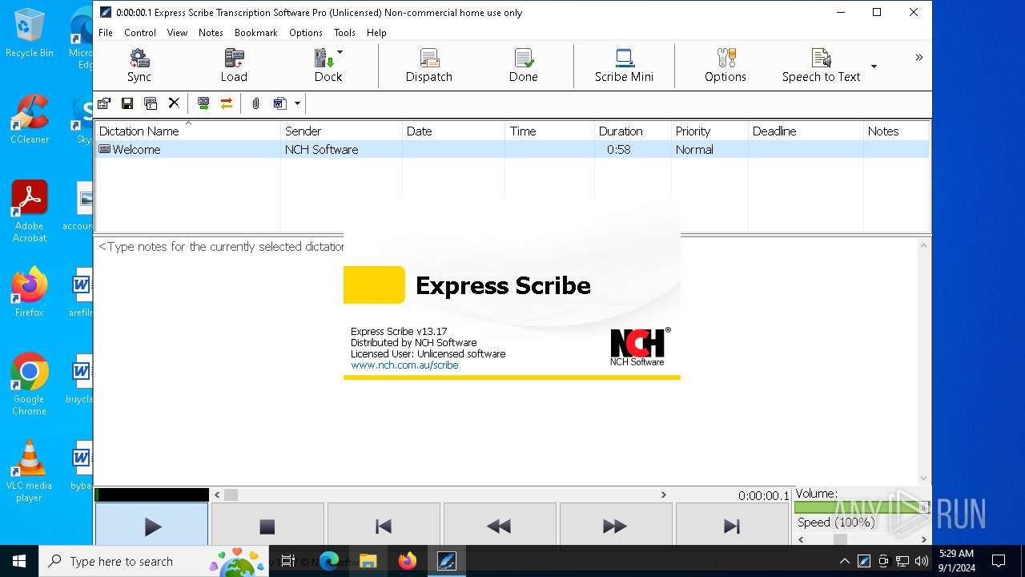Click the Dispatch toolbar icon
This screenshot has width=1025, height=577.
click(429, 66)
